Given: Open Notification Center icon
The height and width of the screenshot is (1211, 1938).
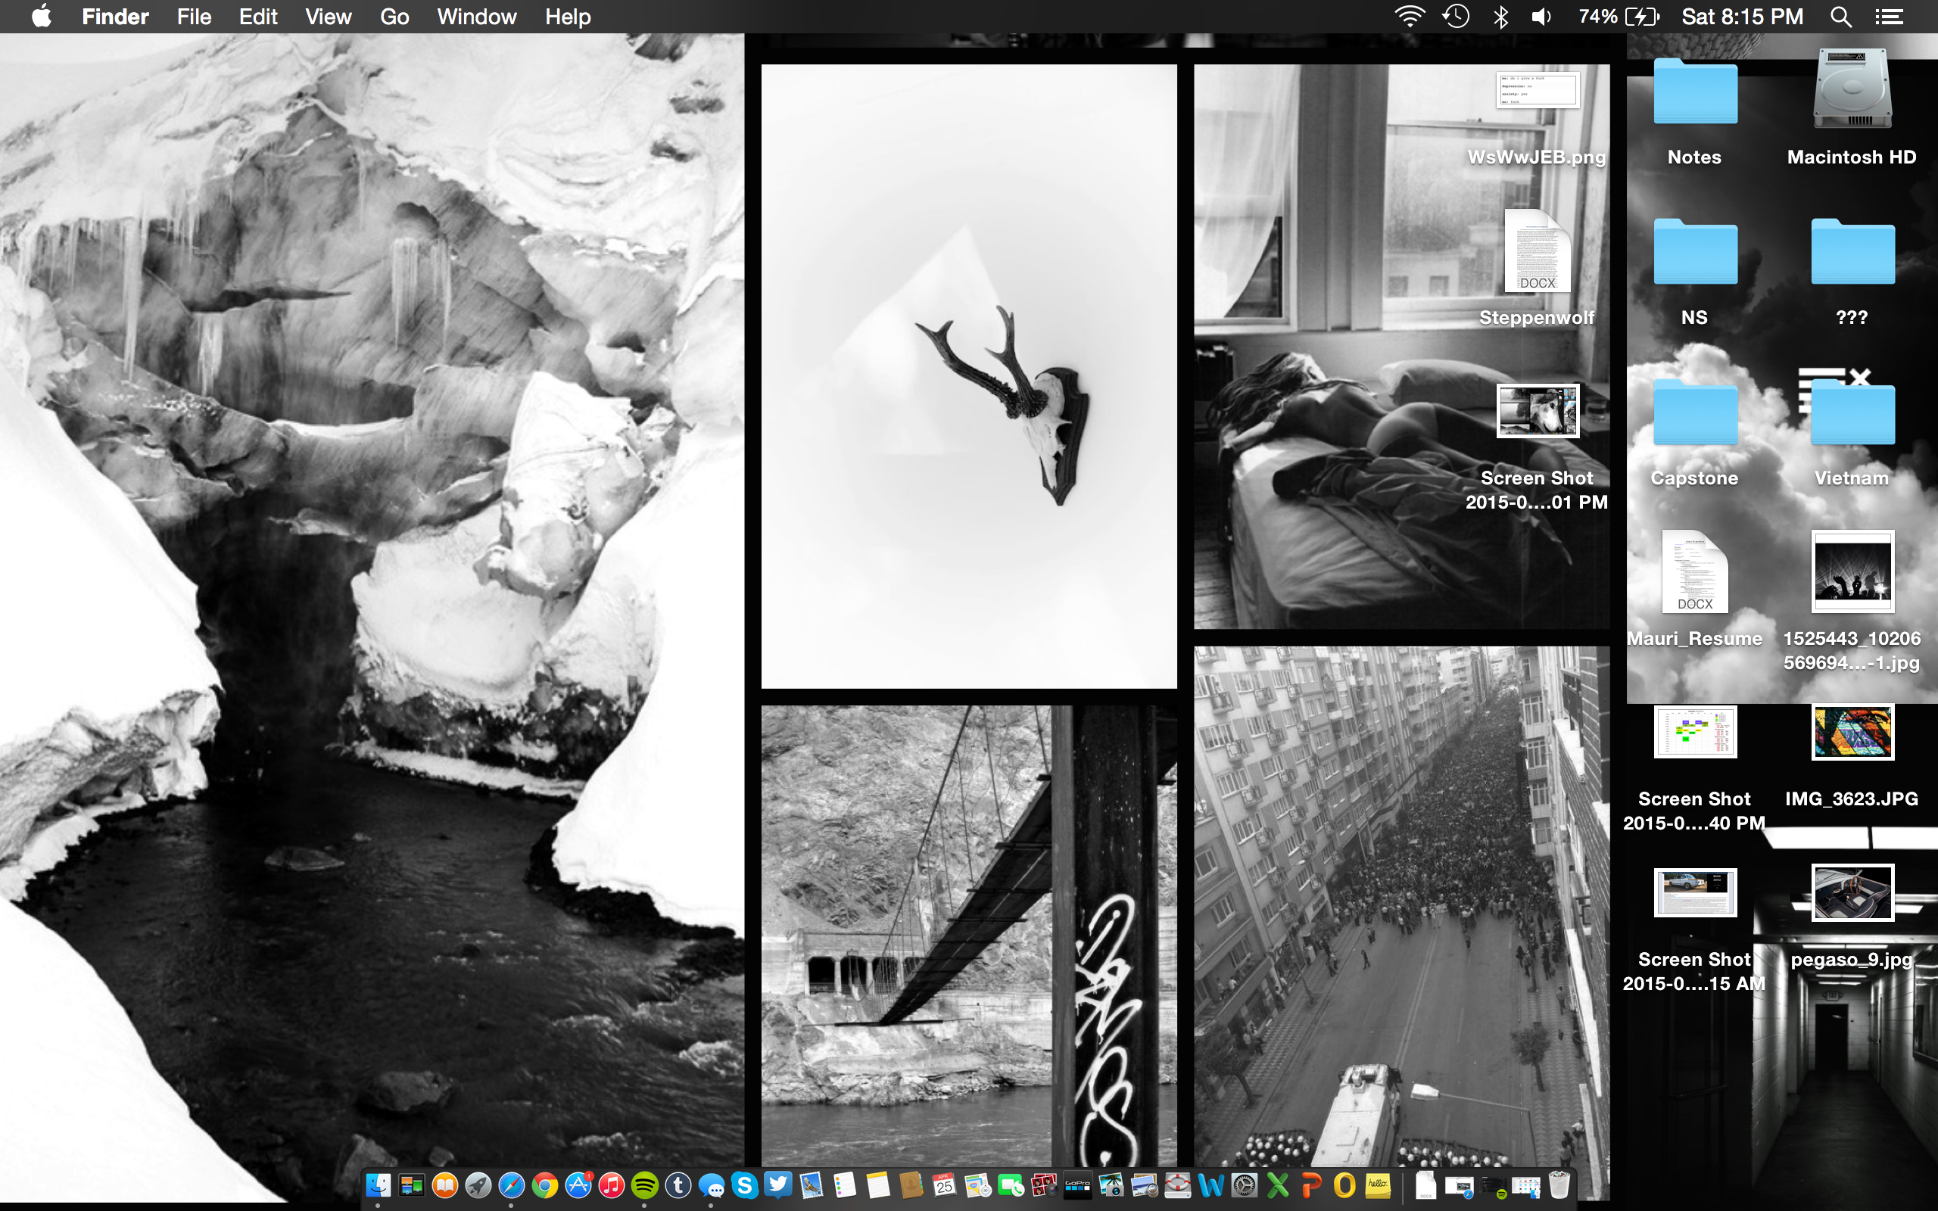Looking at the screenshot, I should [x=1888, y=16].
